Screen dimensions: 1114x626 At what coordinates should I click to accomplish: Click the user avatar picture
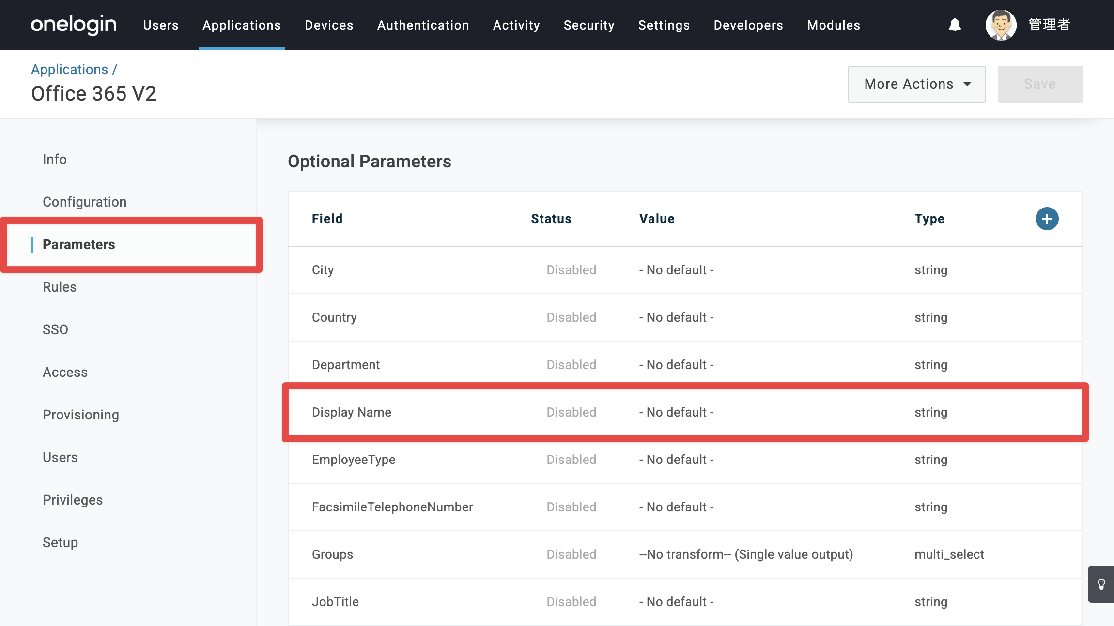pyautogui.click(x=1001, y=25)
